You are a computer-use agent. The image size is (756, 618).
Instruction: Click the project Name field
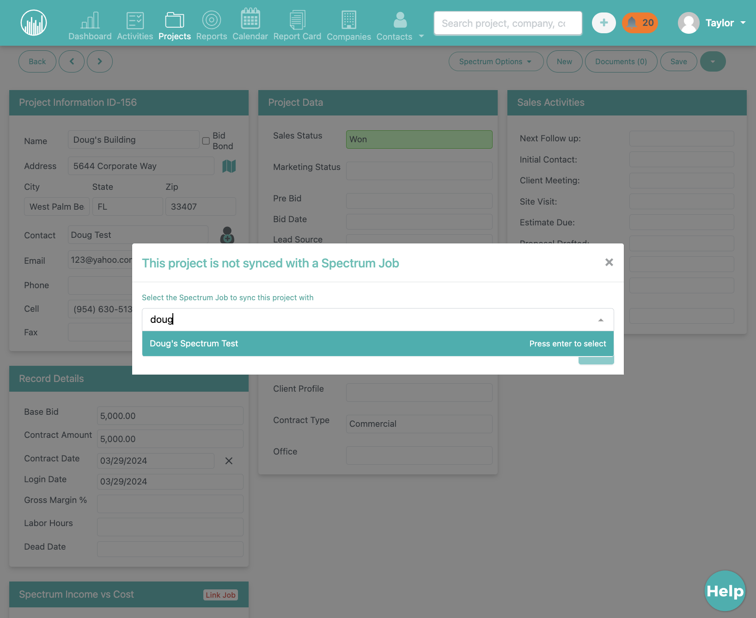click(134, 139)
